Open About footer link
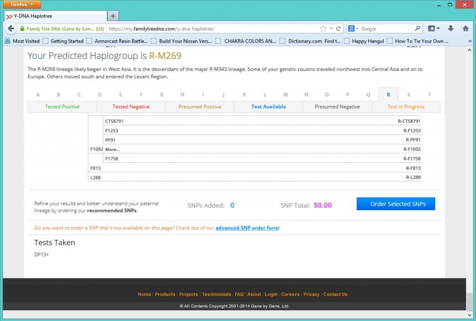The width and height of the screenshot is (476, 321). (254, 295)
